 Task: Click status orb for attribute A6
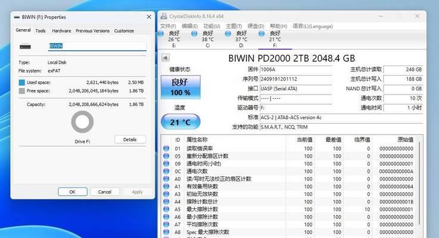tap(166, 217)
